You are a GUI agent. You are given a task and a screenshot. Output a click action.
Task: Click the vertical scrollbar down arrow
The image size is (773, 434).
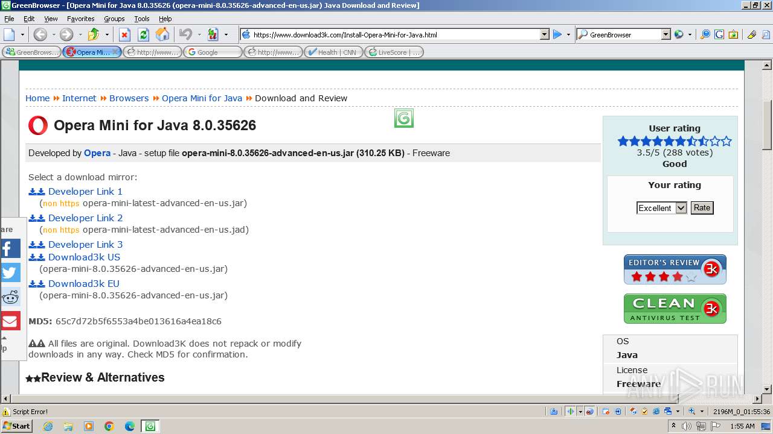coord(768,389)
